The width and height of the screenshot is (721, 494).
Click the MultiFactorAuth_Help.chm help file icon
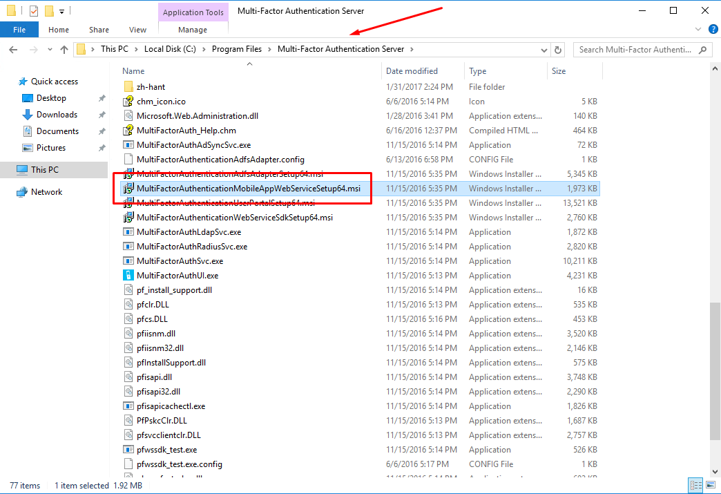point(128,130)
